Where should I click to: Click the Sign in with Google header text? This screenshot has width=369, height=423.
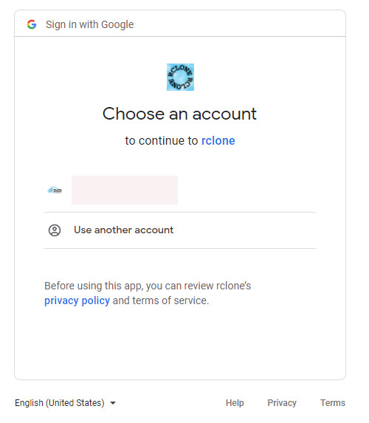coord(89,24)
